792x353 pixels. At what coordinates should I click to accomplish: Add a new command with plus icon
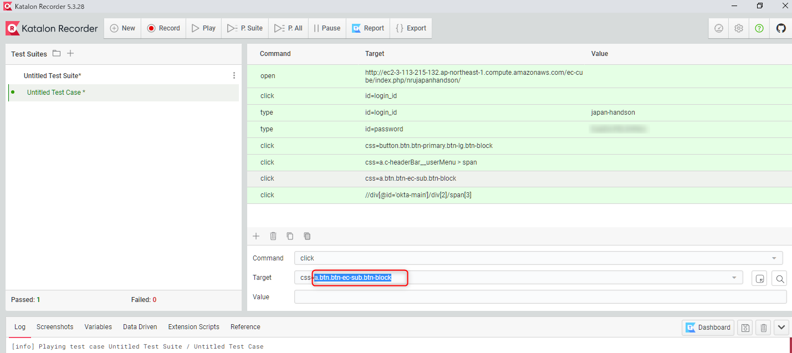pyautogui.click(x=256, y=236)
